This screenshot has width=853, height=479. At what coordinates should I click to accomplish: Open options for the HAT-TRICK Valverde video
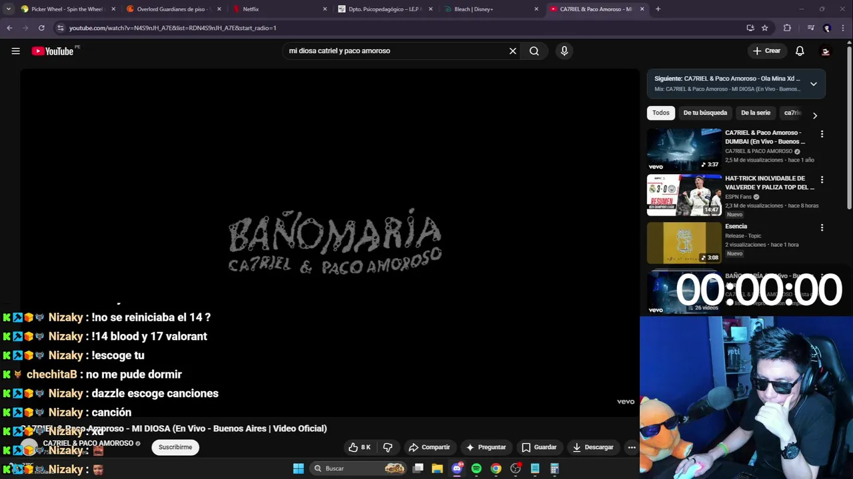tap(822, 180)
